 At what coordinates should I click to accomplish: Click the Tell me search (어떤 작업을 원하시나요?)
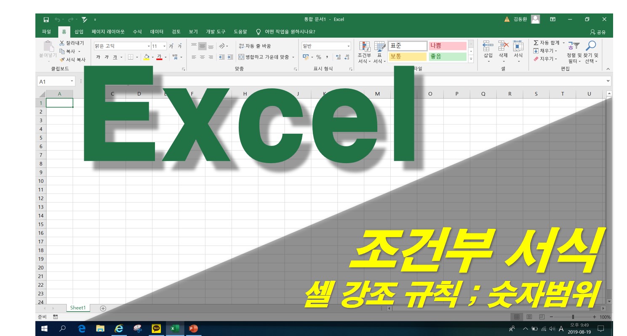pyautogui.click(x=285, y=32)
